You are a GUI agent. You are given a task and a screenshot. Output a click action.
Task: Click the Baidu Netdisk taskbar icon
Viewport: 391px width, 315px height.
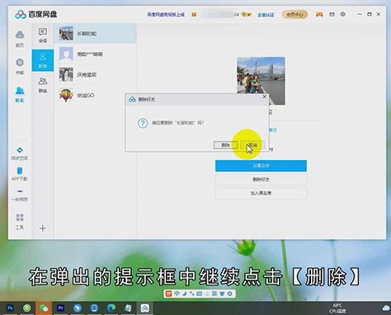pos(145,308)
